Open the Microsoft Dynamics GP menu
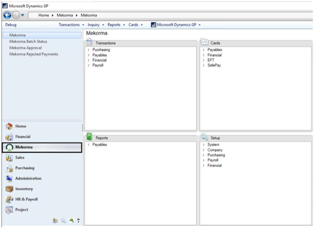 176,25
